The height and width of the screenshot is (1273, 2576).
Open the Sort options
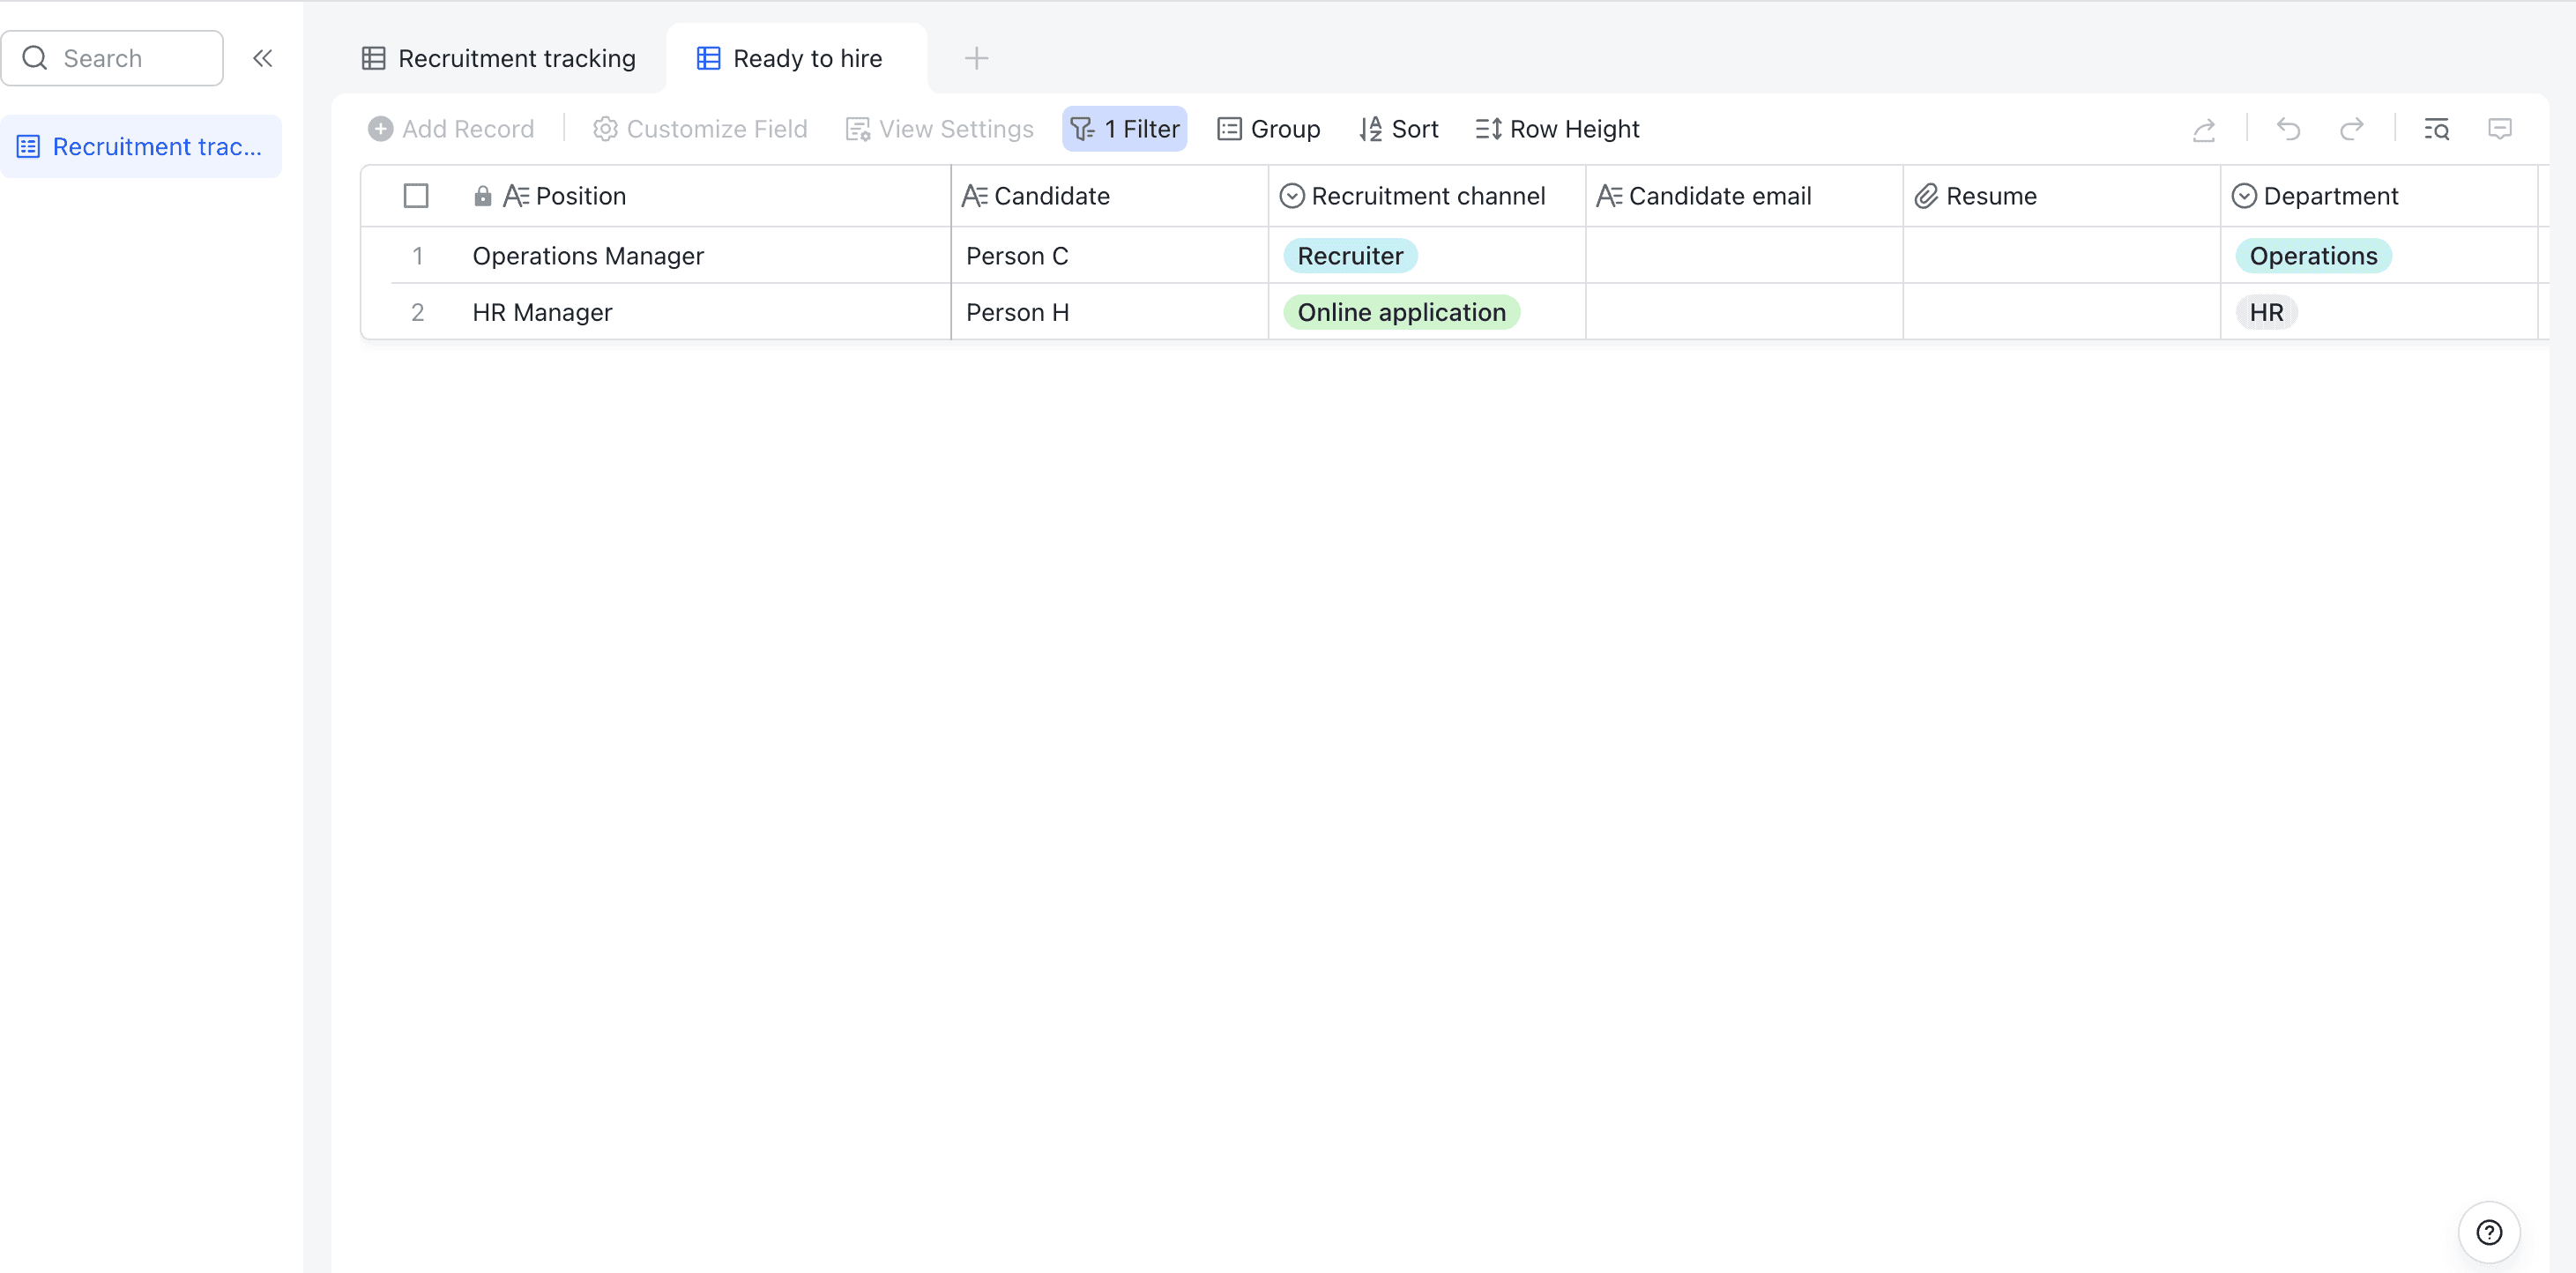[x=1398, y=129]
